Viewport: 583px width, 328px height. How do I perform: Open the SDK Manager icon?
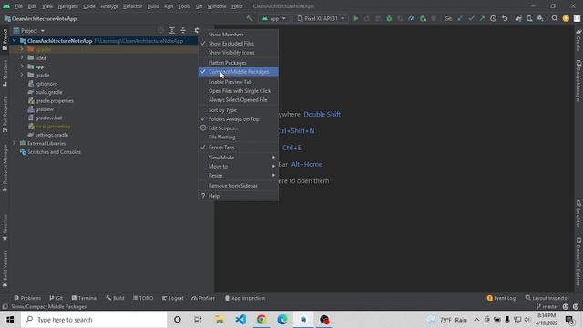(x=540, y=18)
